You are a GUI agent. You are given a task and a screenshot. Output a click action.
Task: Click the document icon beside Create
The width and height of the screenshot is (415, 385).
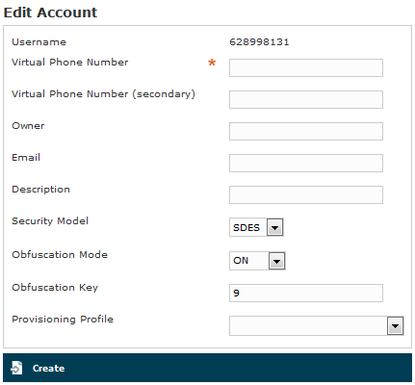click(x=16, y=368)
